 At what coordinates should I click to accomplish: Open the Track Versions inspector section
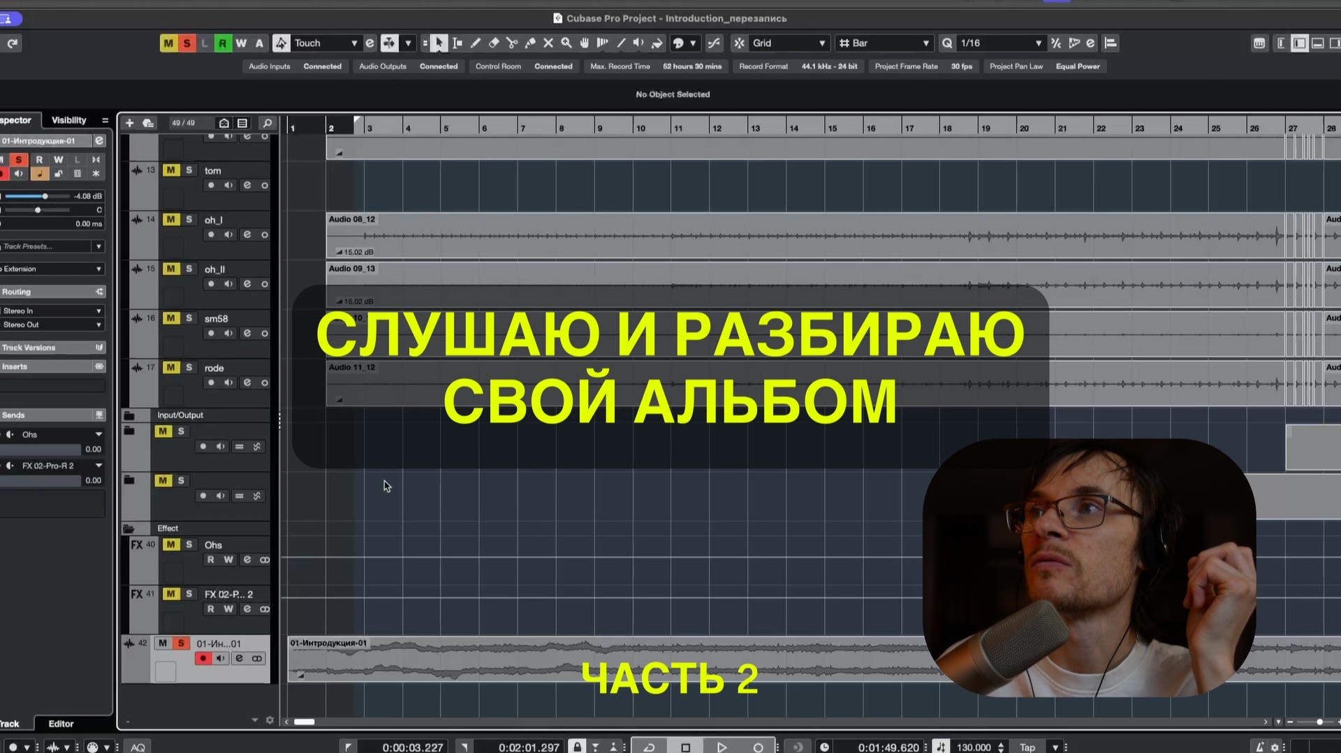52,348
